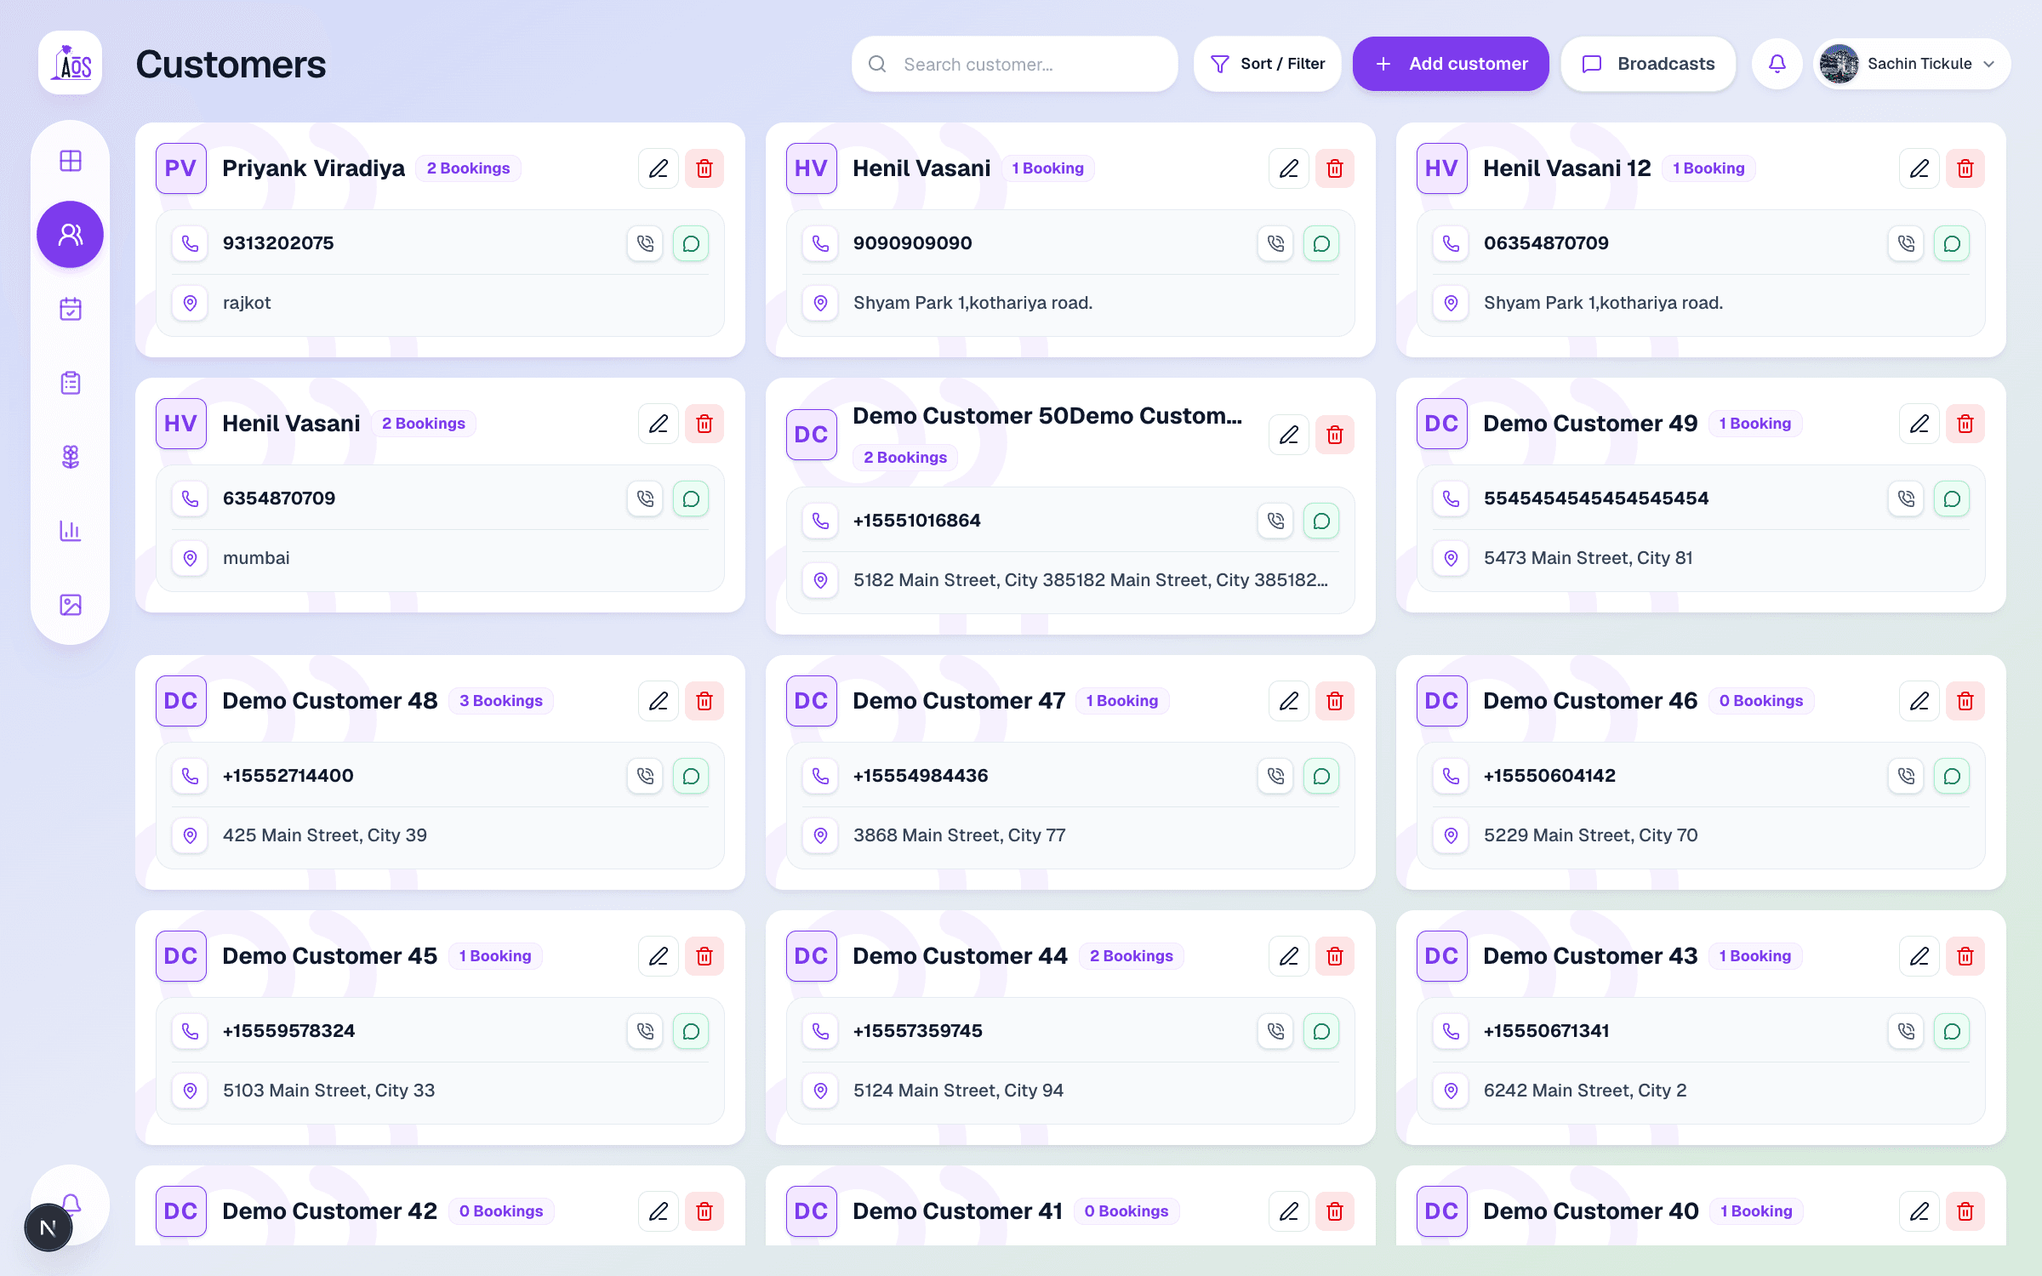Open WhatsApp chat for 06354870709
The height and width of the screenshot is (1276, 2042).
point(1952,243)
